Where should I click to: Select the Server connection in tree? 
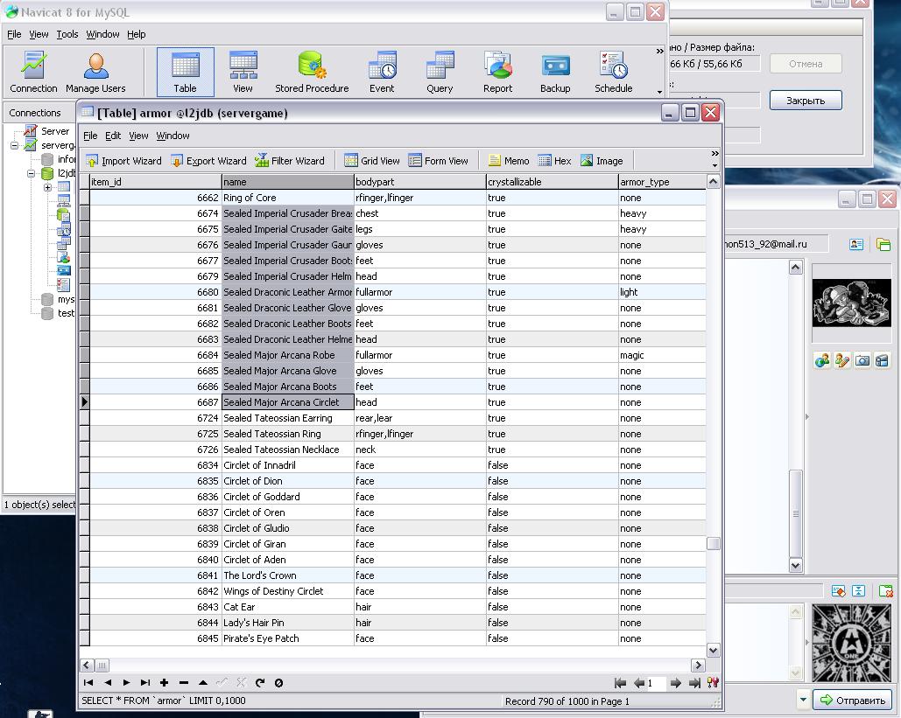54,131
